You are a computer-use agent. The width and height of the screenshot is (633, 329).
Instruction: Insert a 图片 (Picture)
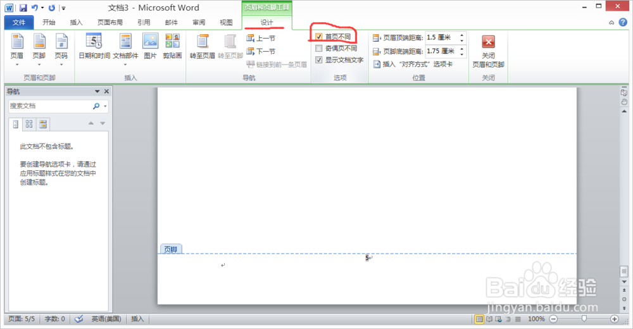[150, 47]
